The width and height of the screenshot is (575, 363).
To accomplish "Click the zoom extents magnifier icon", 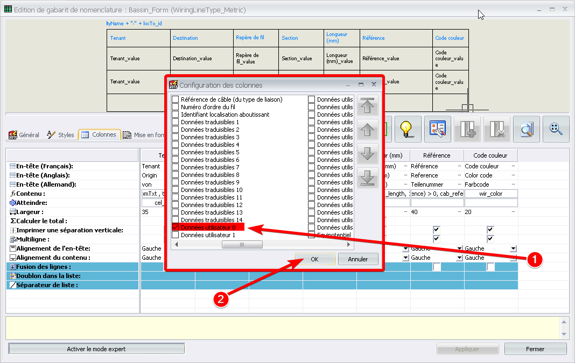I will [556, 129].
